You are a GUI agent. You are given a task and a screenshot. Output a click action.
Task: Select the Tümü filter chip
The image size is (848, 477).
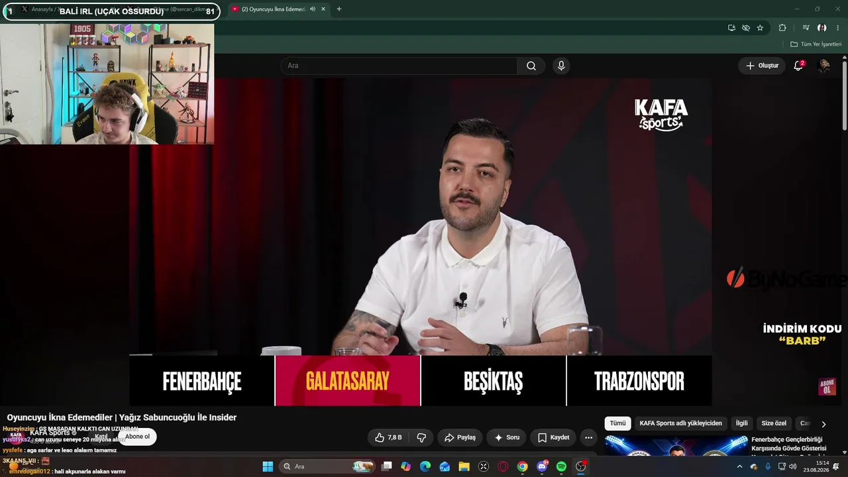617,423
